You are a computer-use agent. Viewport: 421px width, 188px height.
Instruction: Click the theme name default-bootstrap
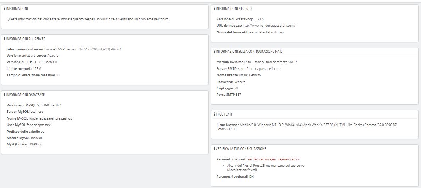click(271, 32)
